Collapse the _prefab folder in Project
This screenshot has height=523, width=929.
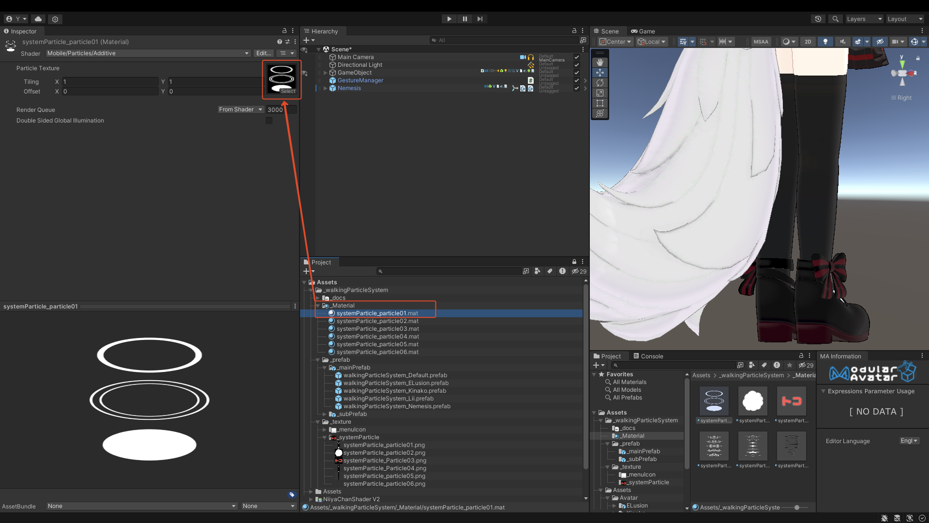click(318, 360)
